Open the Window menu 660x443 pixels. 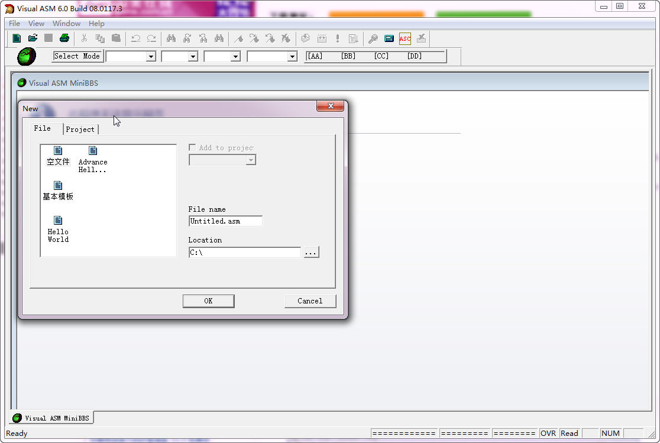tap(66, 24)
